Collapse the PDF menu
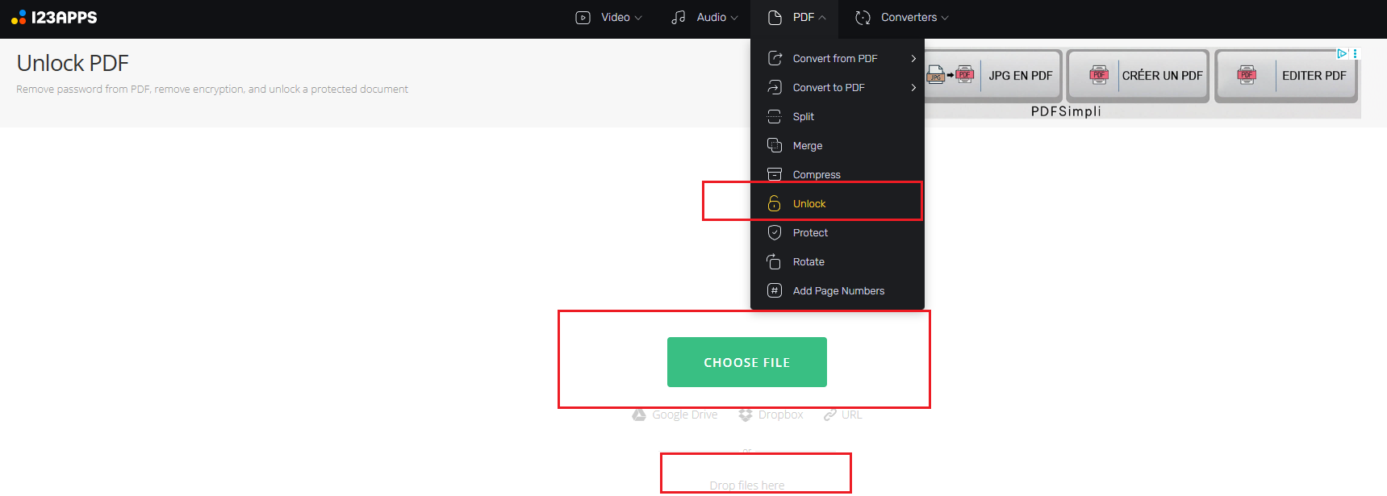1387x496 pixels. pyautogui.click(x=796, y=17)
